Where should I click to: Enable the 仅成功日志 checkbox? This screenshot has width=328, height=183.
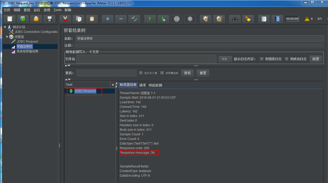[287, 59]
